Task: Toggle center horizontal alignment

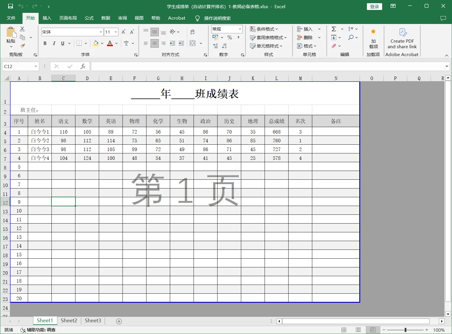Action: click(x=155, y=43)
